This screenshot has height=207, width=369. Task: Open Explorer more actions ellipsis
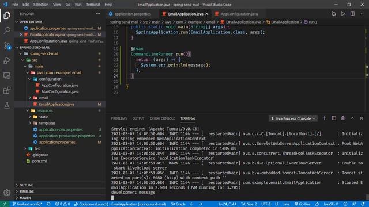pyautogui.click(x=98, y=14)
